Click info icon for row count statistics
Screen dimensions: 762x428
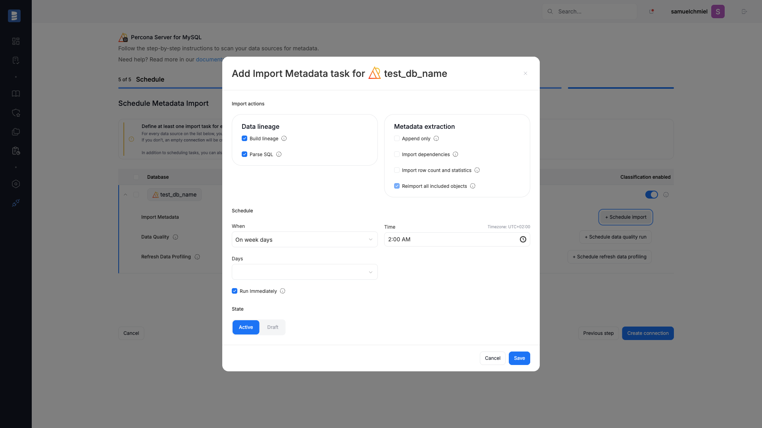click(477, 170)
